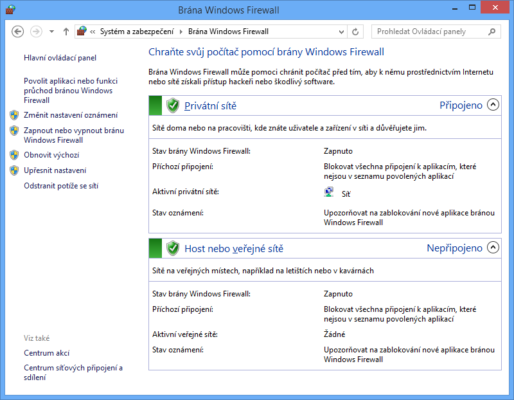This screenshot has width=514, height=400.
Task: Select Brána Windows Firewall breadcrumb item
Action: pyautogui.click(x=228, y=32)
